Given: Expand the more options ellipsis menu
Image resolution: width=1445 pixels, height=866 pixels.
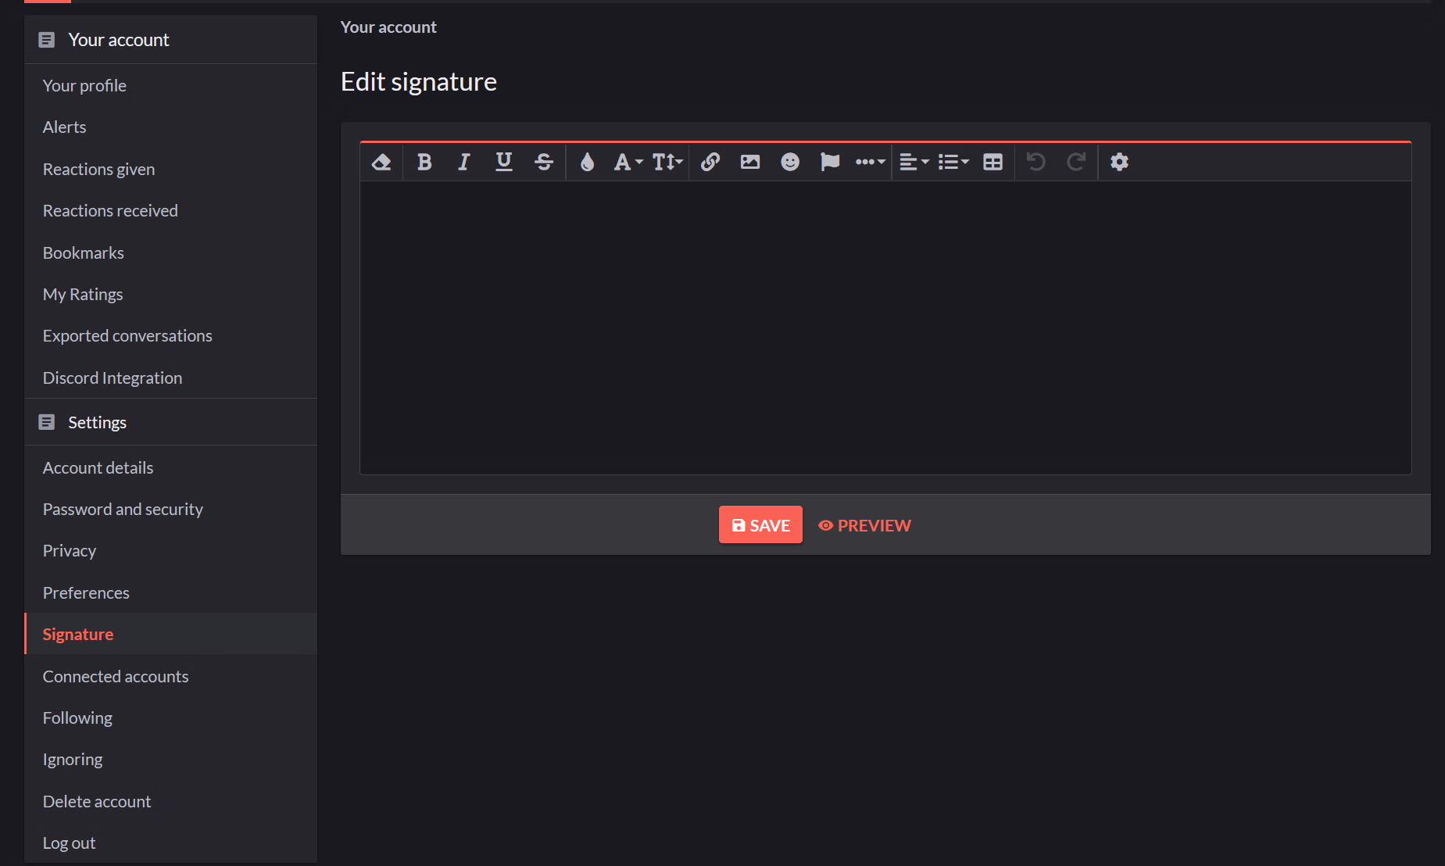Looking at the screenshot, I should pyautogui.click(x=870, y=162).
